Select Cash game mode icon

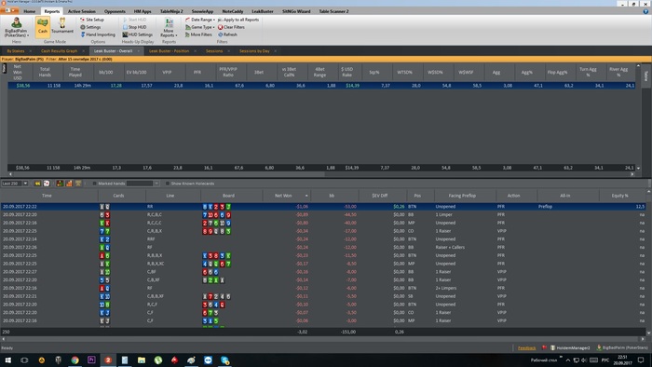click(43, 27)
